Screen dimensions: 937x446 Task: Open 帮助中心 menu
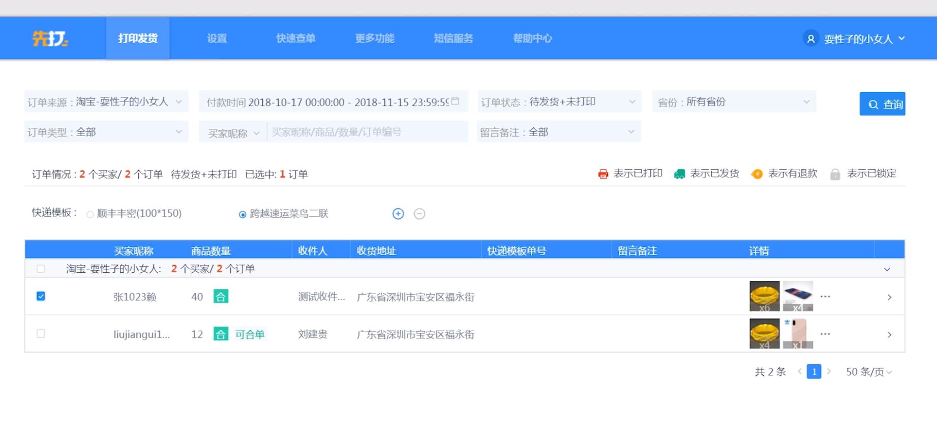[x=532, y=38]
